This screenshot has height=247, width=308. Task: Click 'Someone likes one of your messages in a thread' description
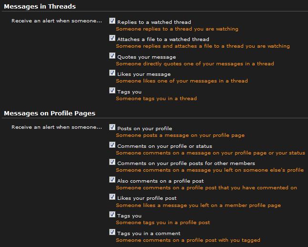click(182, 81)
